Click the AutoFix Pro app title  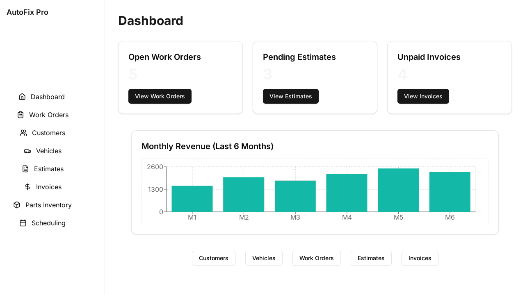coord(27,12)
